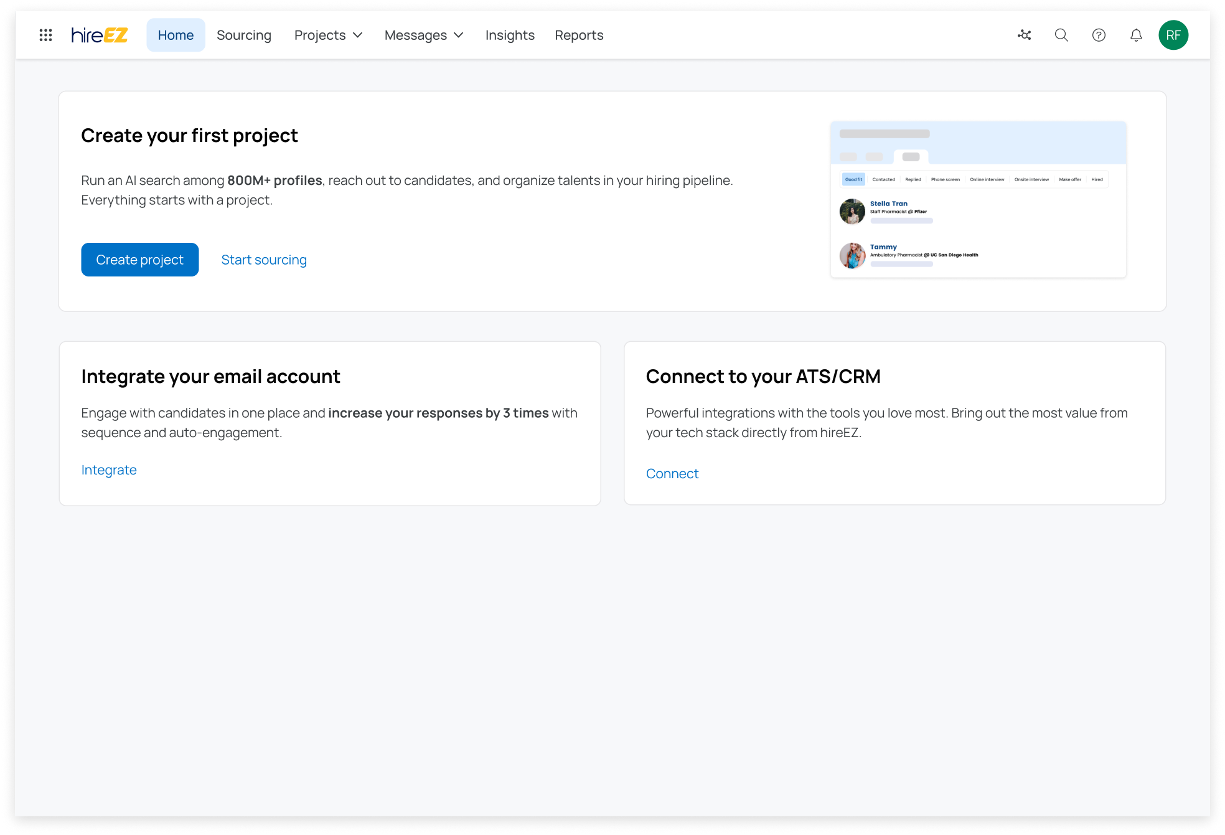
Task: Click the Good fit stage in preview
Action: (853, 179)
